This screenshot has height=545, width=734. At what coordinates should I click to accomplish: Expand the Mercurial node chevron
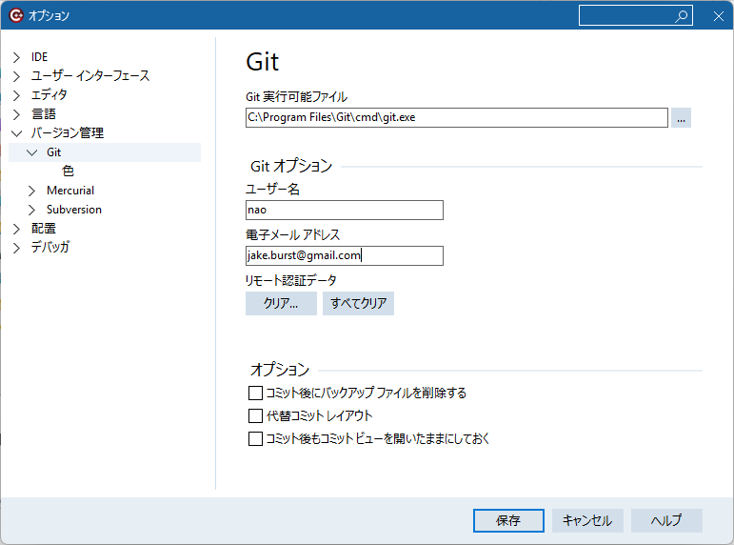[31, 191]
